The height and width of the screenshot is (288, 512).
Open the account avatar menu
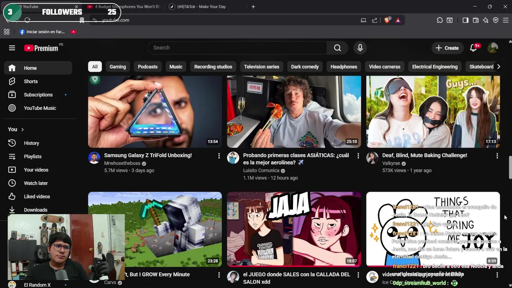493,48
